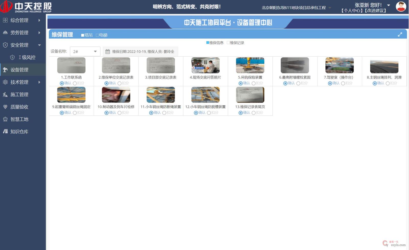Viewport: 409px width, 250px height.
Task: Expand the project selector 北京朝阳东坝611地块
Action: point(330,7)
